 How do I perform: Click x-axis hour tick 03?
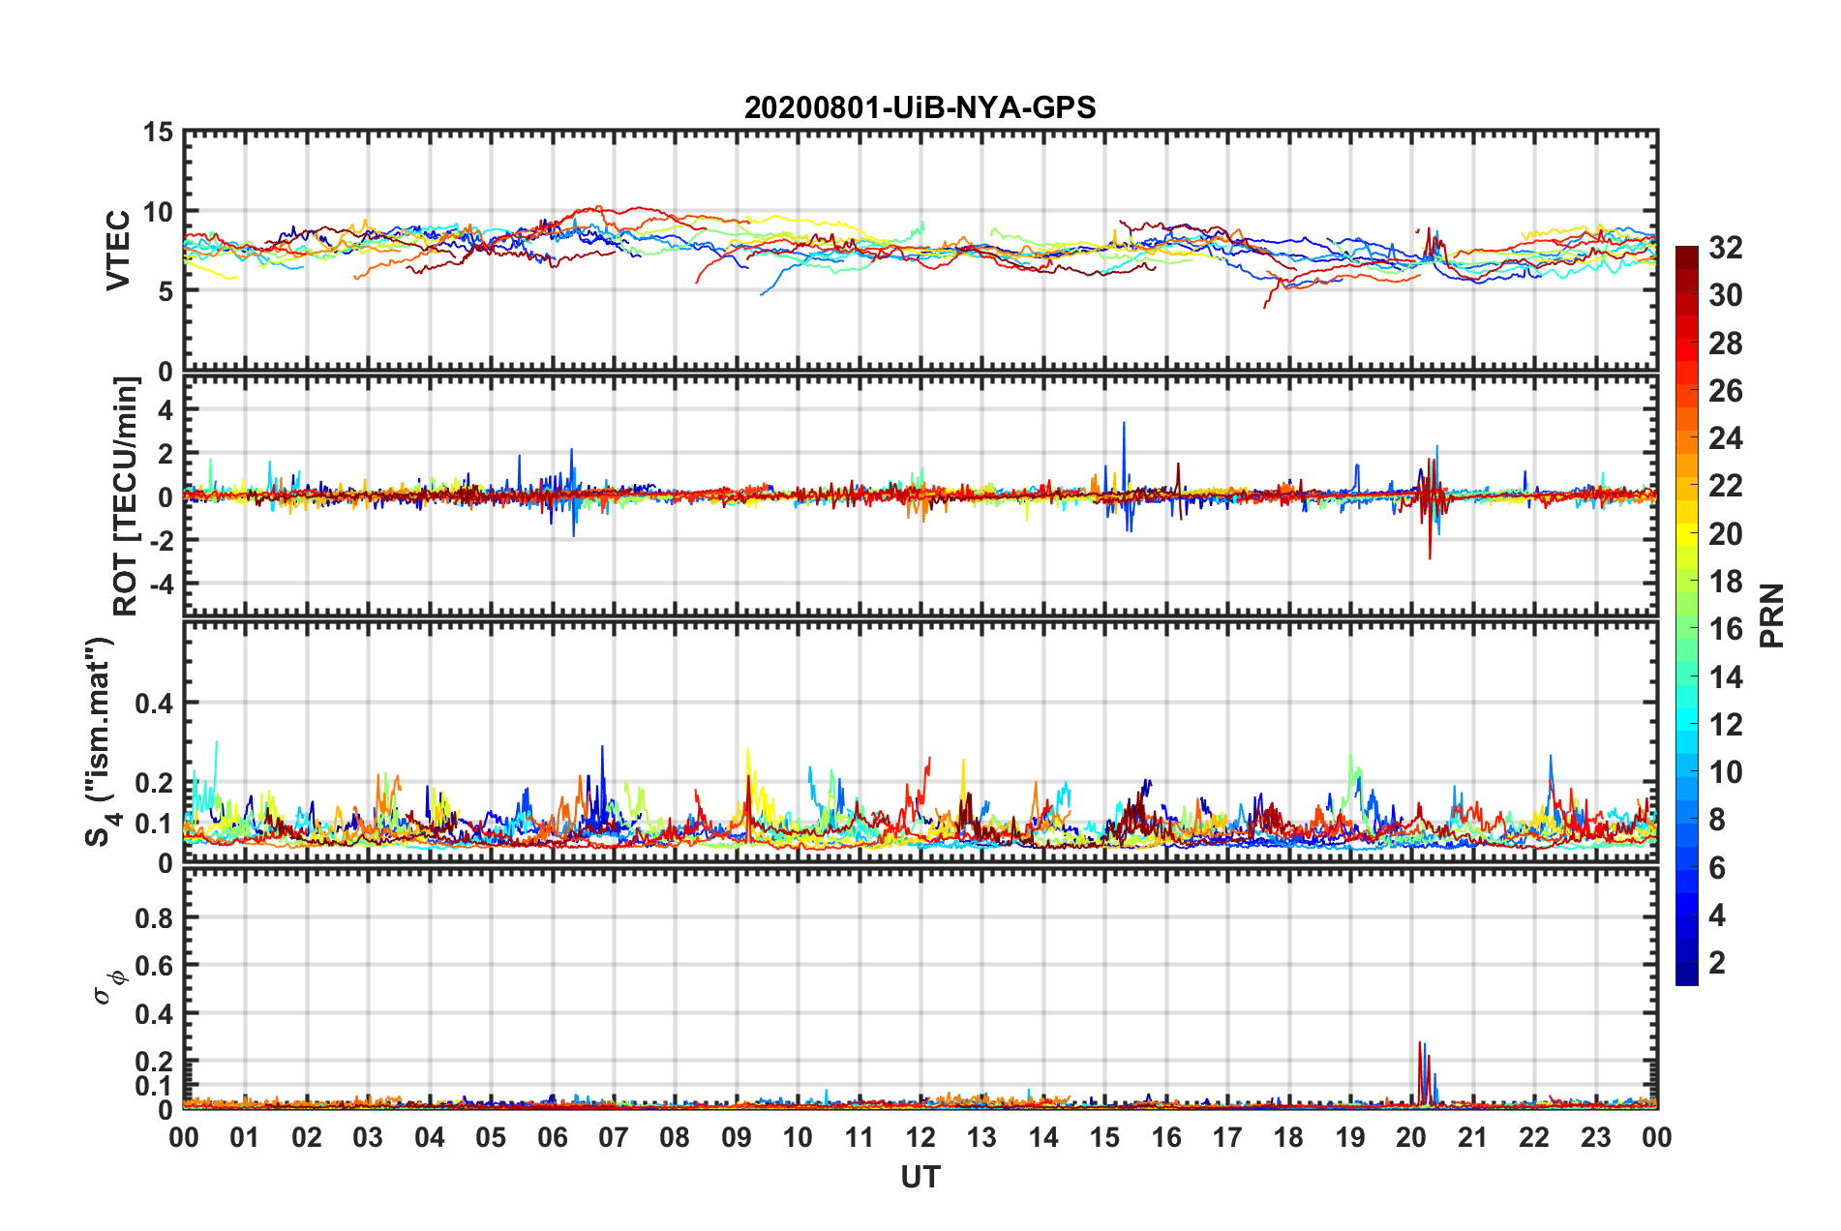368,1137
